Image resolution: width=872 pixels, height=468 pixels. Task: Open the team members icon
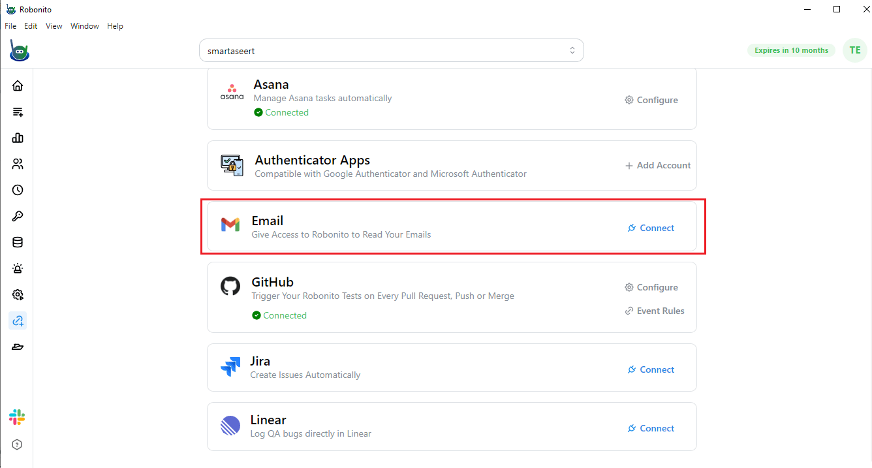18,164
